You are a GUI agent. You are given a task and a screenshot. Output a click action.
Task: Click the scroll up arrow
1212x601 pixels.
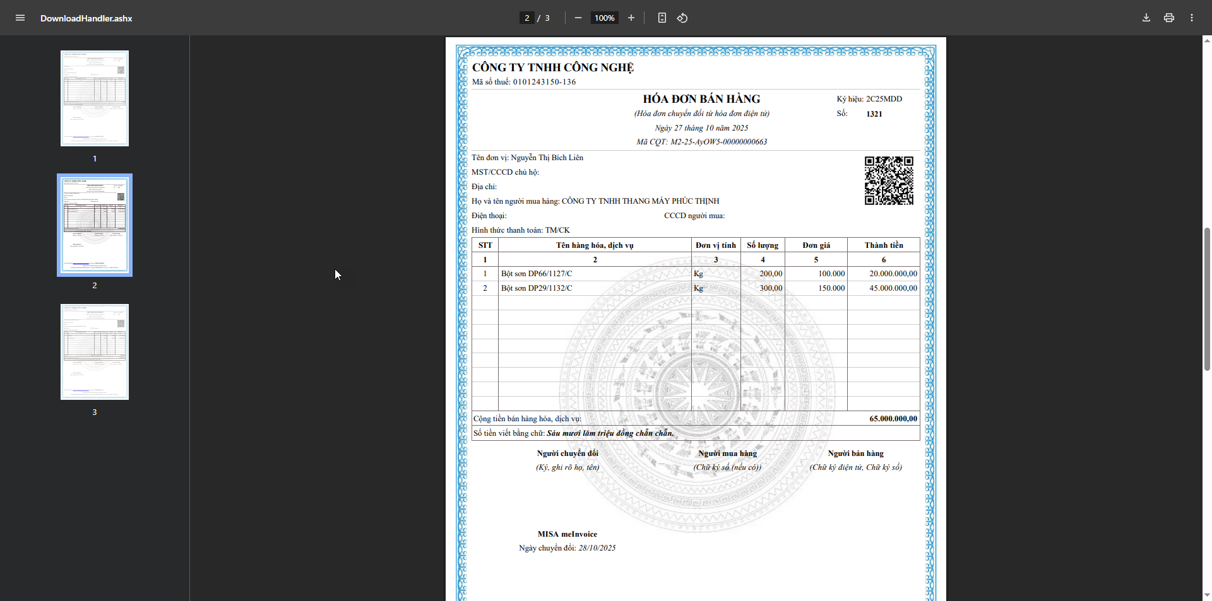tap(1207, 40)
